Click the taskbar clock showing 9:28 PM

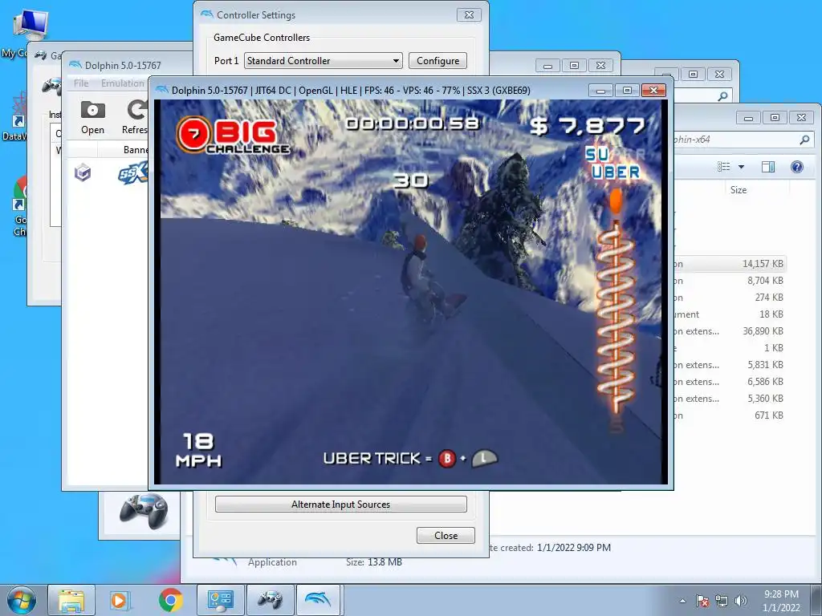781,601
